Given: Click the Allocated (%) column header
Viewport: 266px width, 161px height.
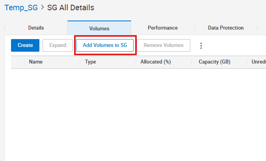Looking at the screenshot, I should 155,62.
